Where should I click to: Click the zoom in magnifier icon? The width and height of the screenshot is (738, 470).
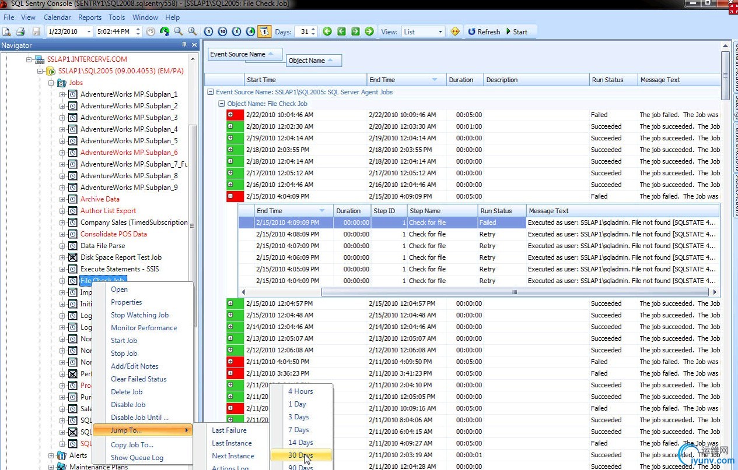point(193,31)
